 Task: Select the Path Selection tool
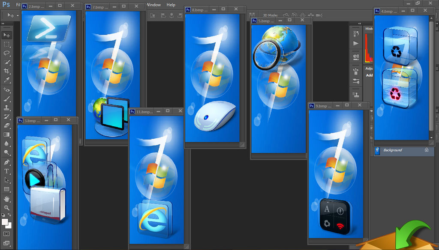point(7,180)
